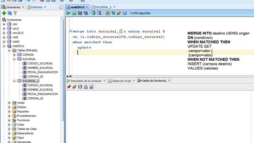The height and width of the screenshot is (143, 254).
Task: Expand the Disparadores folder
Action: (9, 133)
